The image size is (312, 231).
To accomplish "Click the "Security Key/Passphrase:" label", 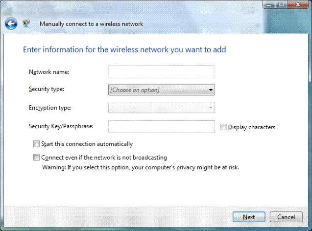I will (x=61, y=126).
